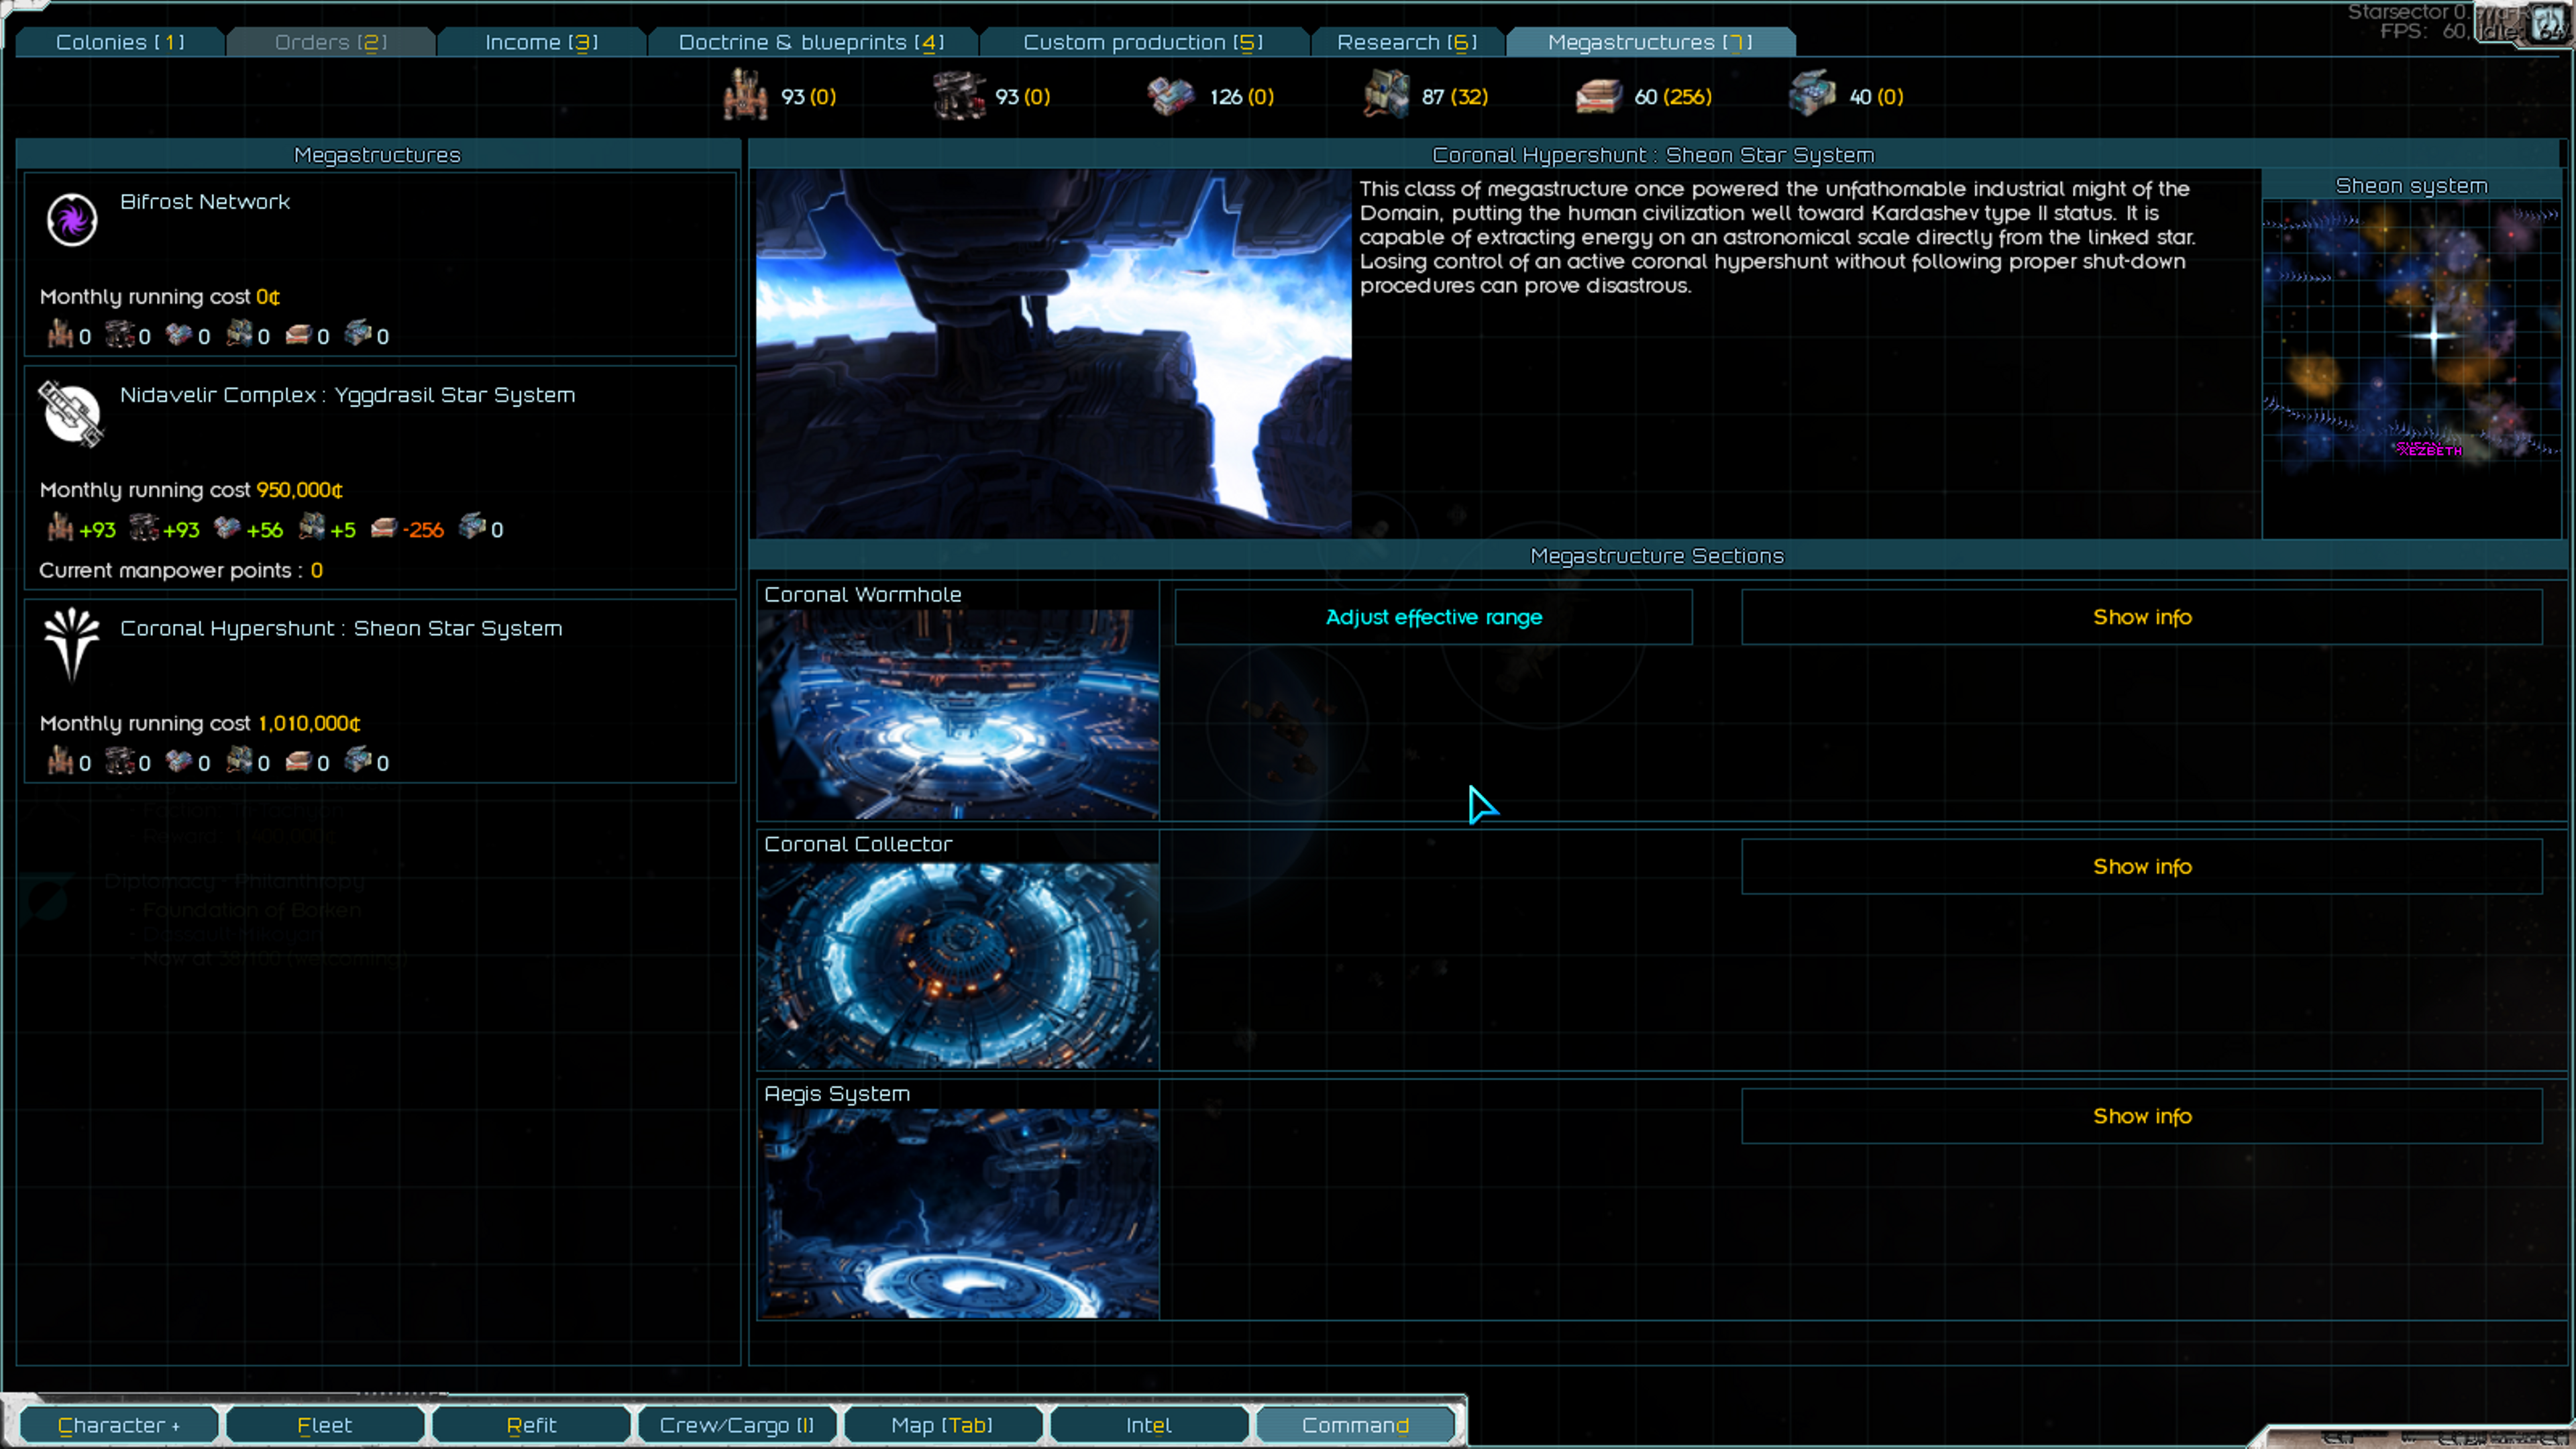Open the Character screen
The image size is (2576, 1449).
pyautogui.click(x=119, y=1425)
